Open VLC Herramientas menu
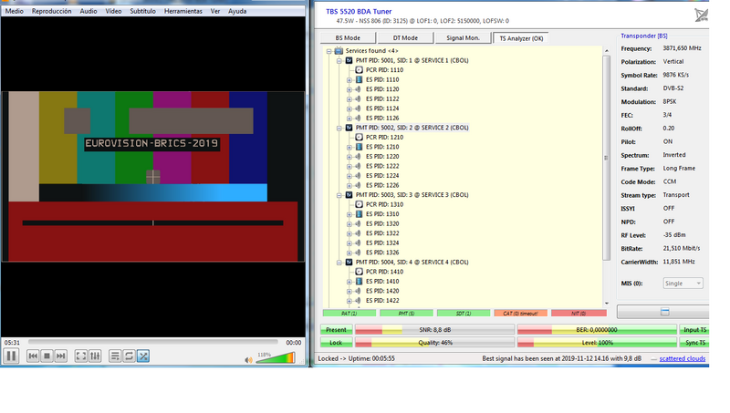Viewport: 730px width, 413px height. 183,11
